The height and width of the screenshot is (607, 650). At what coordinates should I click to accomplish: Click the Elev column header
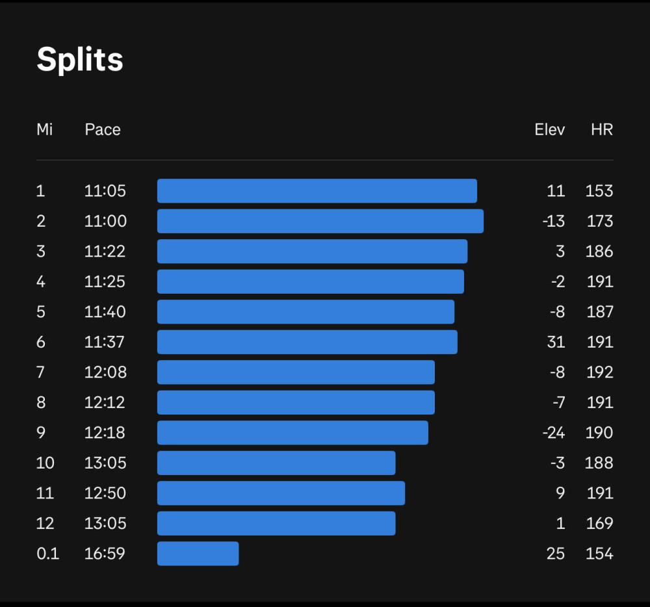549,129
